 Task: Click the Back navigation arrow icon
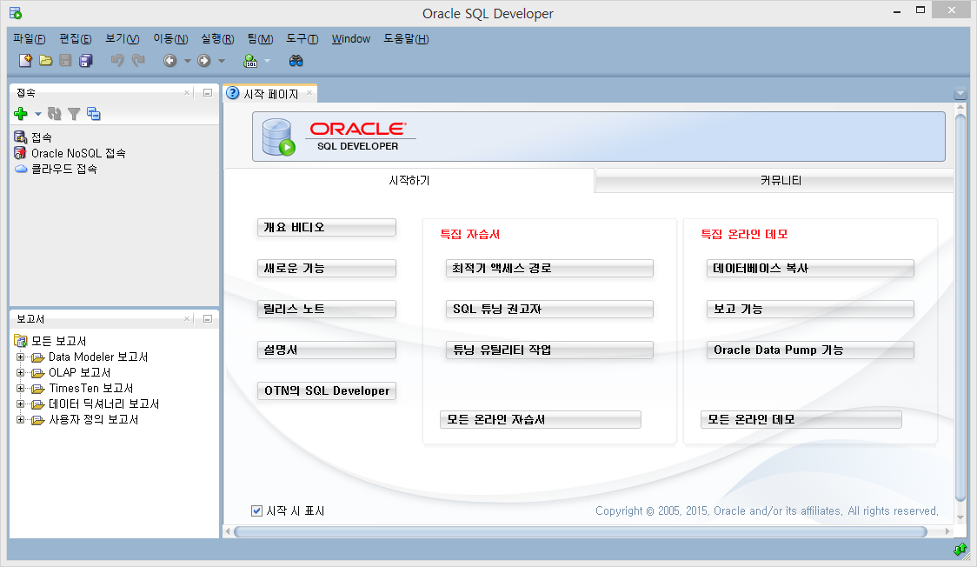[170, 60]
